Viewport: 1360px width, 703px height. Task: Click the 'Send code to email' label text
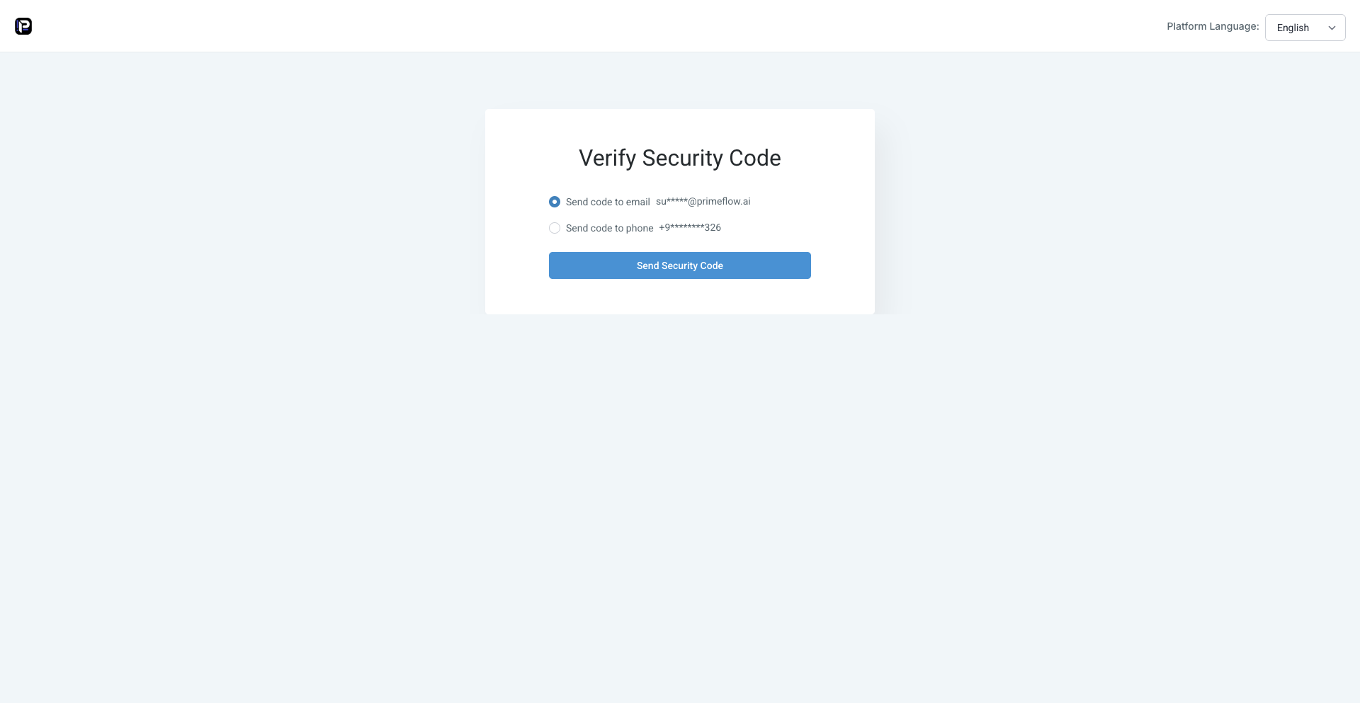(608, 202)
